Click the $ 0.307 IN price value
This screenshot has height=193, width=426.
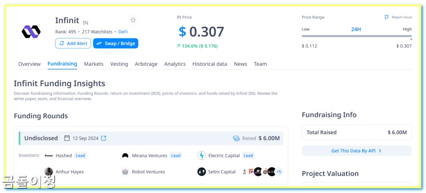click(x=201, y=32)
